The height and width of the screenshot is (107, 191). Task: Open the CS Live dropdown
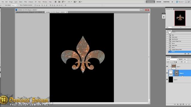(x=180, y=2)
